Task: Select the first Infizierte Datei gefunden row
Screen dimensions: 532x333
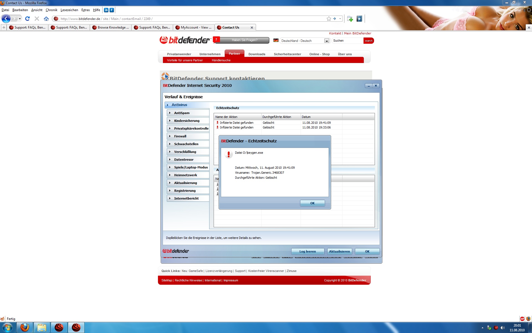Action: (294, 123)
